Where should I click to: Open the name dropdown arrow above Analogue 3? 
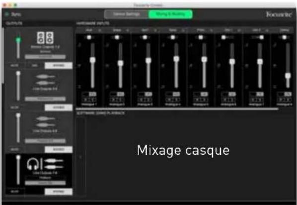155,30
